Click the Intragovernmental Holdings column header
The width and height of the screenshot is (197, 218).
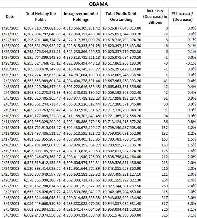81,17
